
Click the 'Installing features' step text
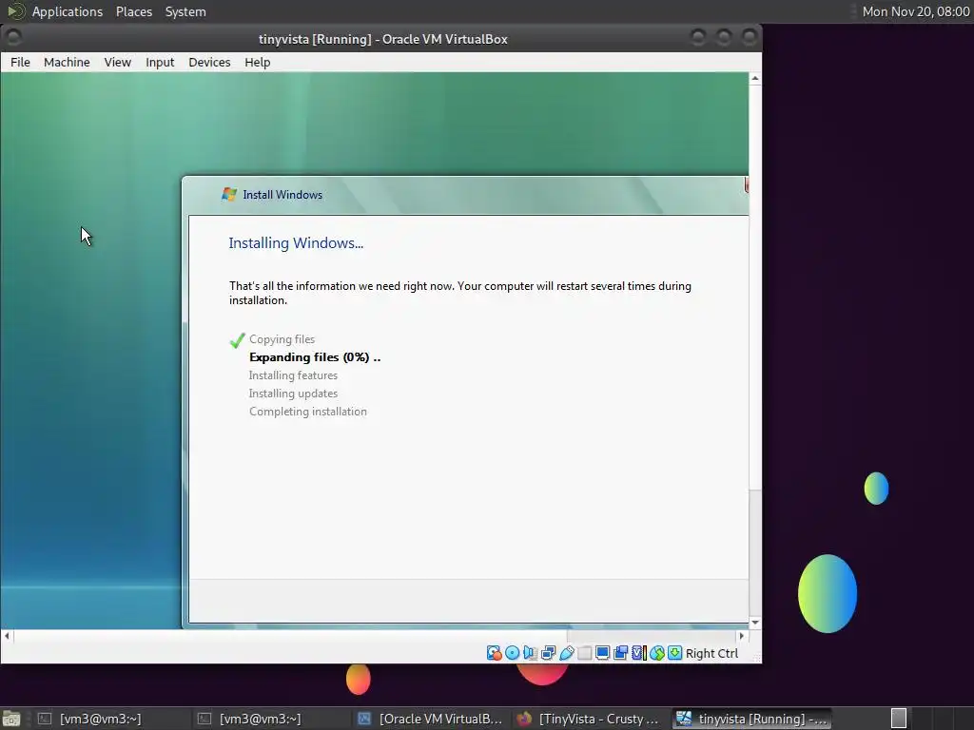click(x=293, y=375)
